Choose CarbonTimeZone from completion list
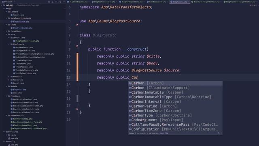The height and width of the screenshot is (146, 259). coord(175,111)
